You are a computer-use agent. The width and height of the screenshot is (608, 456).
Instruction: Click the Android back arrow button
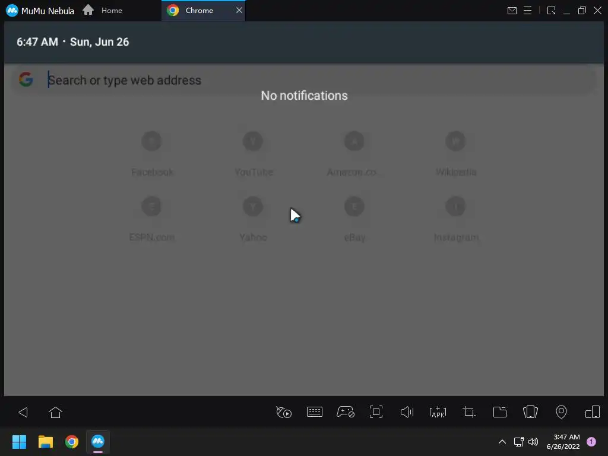click(23, 412)
